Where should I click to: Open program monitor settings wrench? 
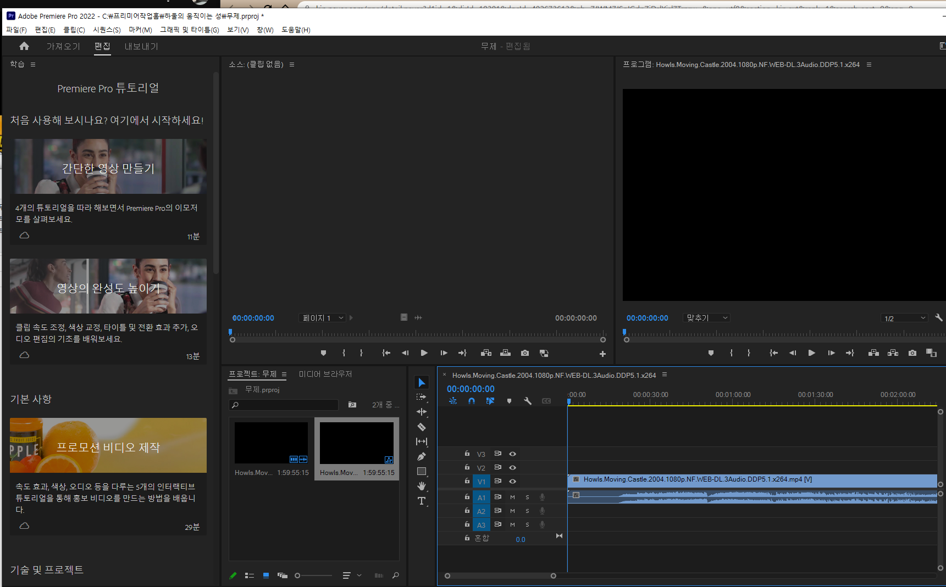939,317
